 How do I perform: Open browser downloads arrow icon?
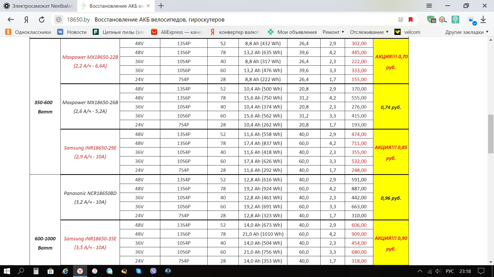tap(483, 19)
